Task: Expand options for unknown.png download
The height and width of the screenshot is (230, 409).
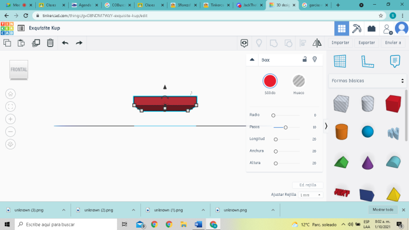Action: 273,210
